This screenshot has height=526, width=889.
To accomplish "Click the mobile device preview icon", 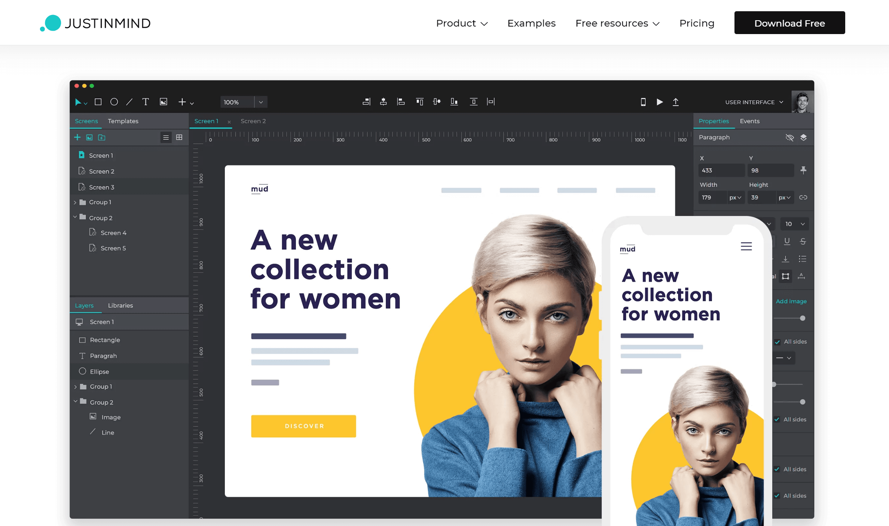I will (643, 102).
